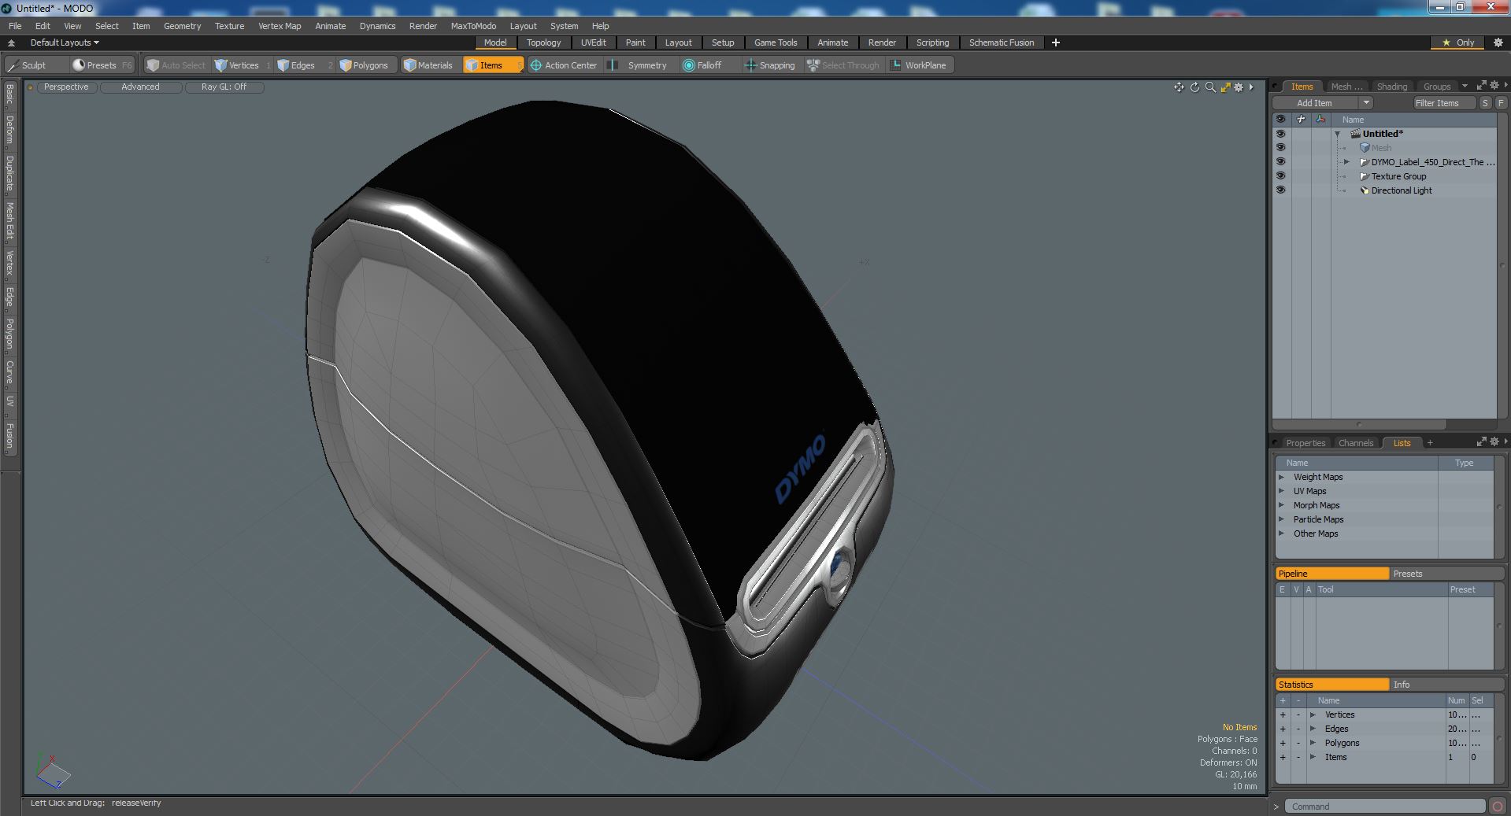
Task: Open the Action Center options
Action: [x=564, y=65]
